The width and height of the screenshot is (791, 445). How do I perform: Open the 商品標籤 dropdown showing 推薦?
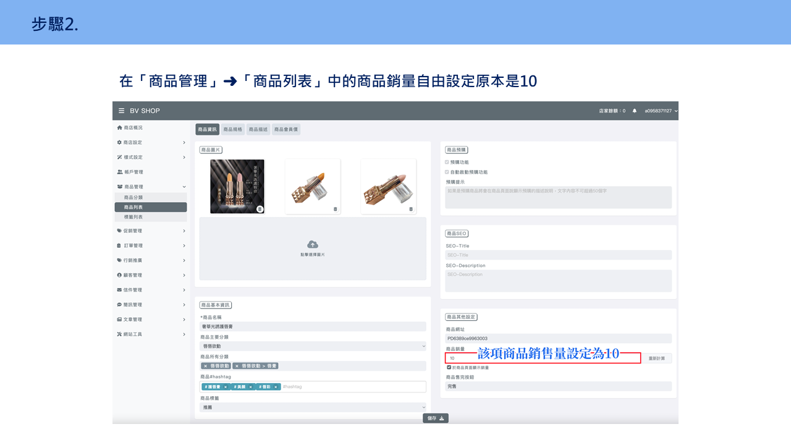tap(313, 407)
